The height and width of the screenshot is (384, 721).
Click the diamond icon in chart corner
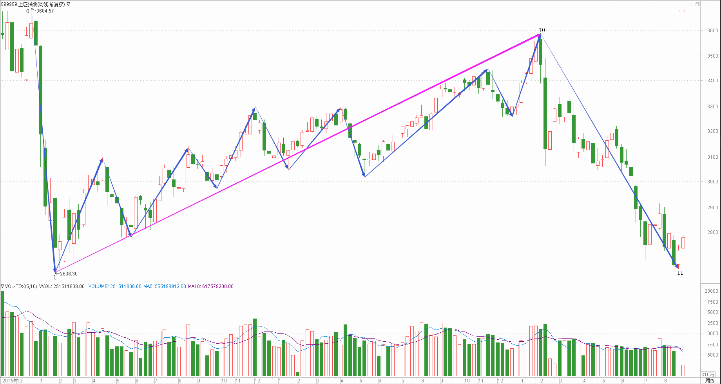691,5
